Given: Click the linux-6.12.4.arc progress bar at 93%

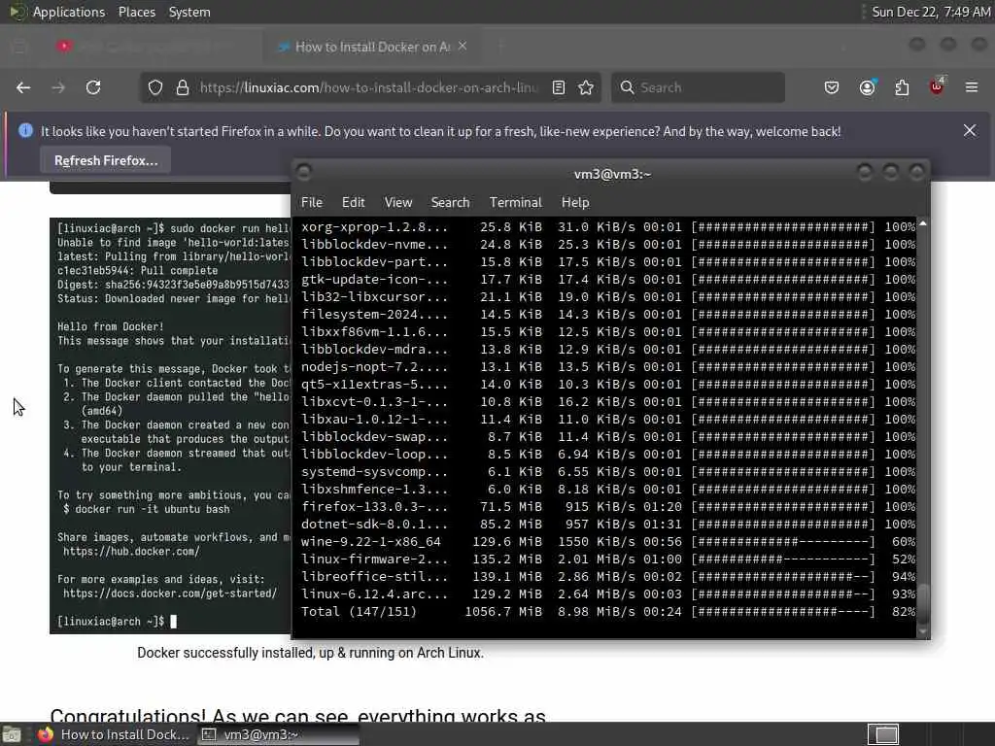Looking at the screenshot, I should pos(783,594).
